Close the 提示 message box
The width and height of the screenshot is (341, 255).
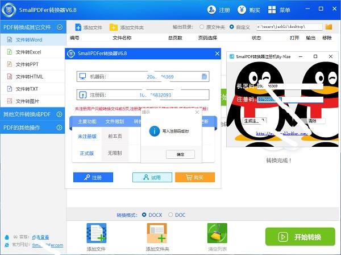point(197,112)
